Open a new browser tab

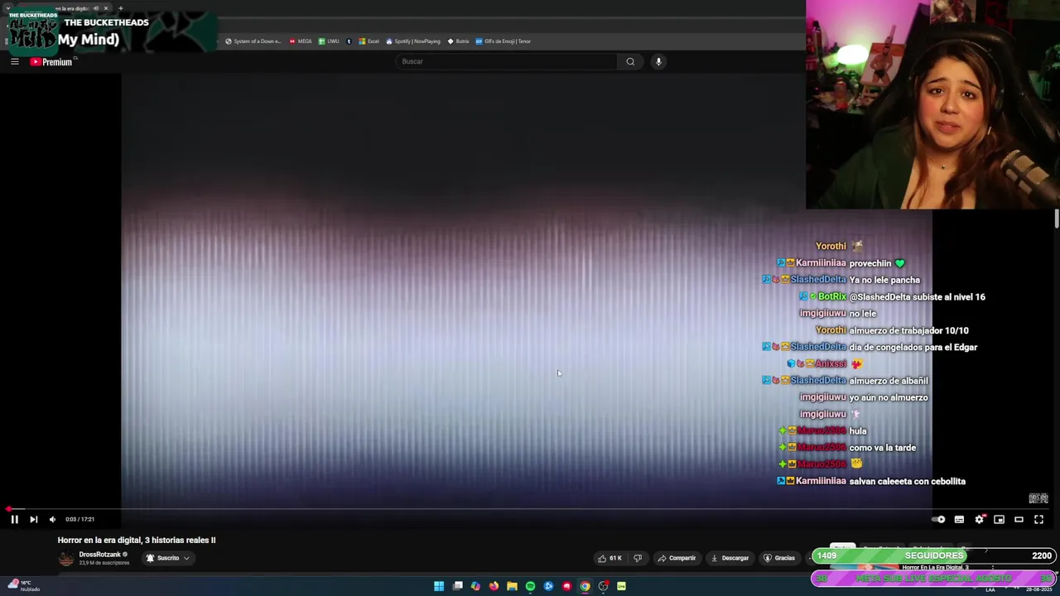pos(121,8)
